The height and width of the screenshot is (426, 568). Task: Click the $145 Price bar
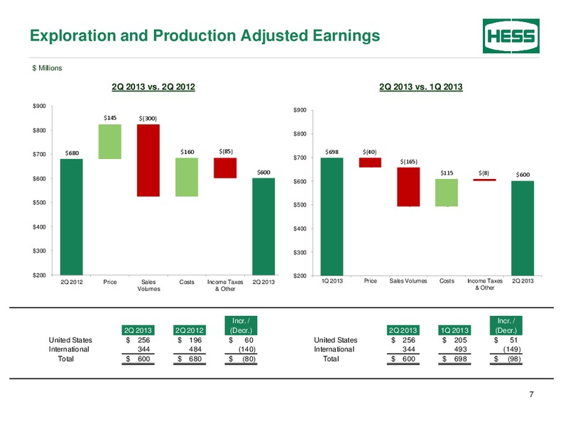[110, 141]
